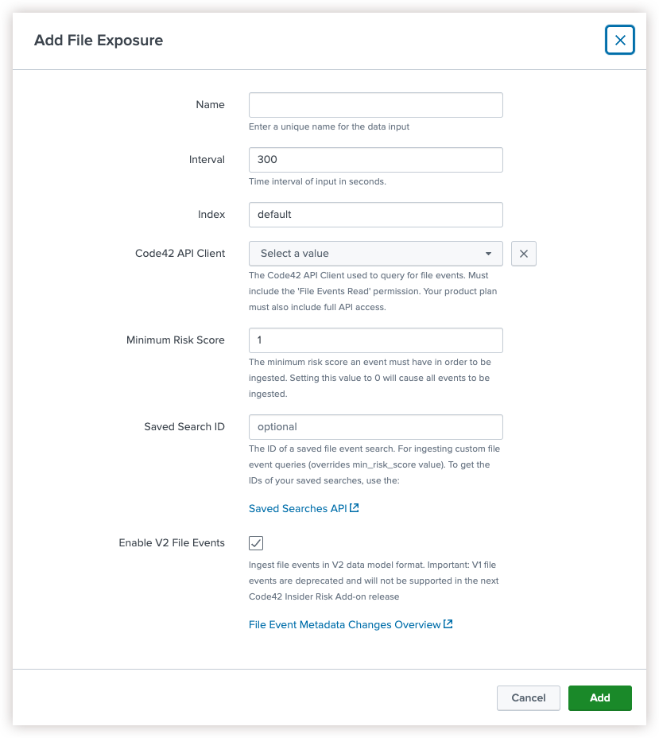The width and height of the screenshot is (659, 738).
Task: Click the optional Saved Search ID field
Action: 375,426
